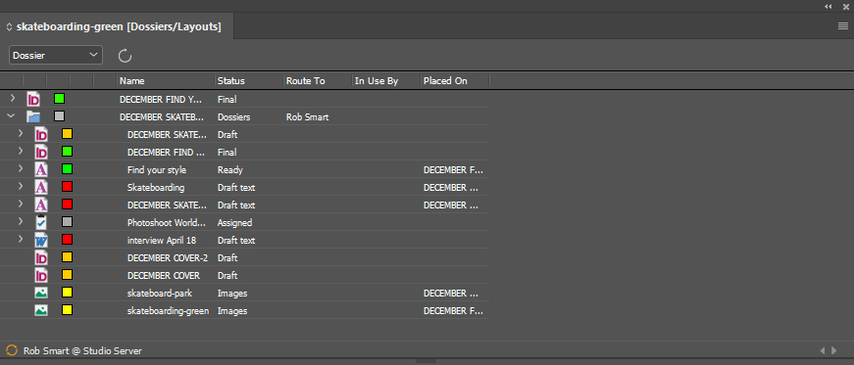Click the right scroll arrow in the status bar
The width and height of the screenshot is (854, 365).
pyautogui.click(x=833, y=351)
